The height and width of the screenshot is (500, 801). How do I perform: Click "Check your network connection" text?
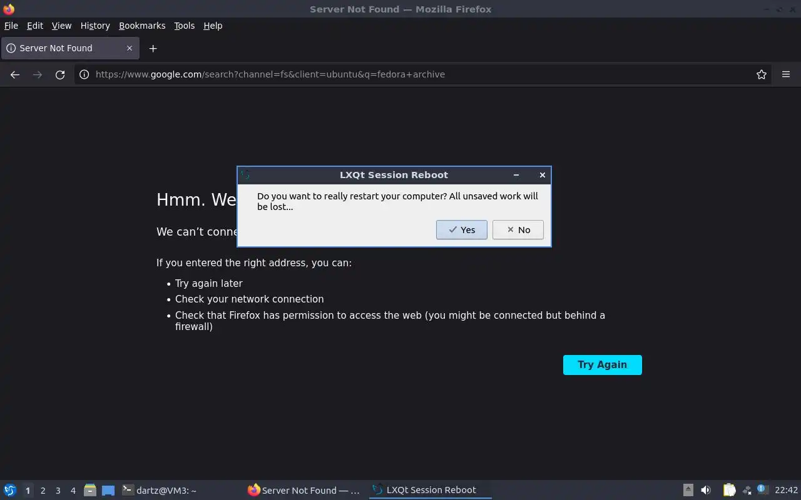pyautogui.click(x=250, y=299)
